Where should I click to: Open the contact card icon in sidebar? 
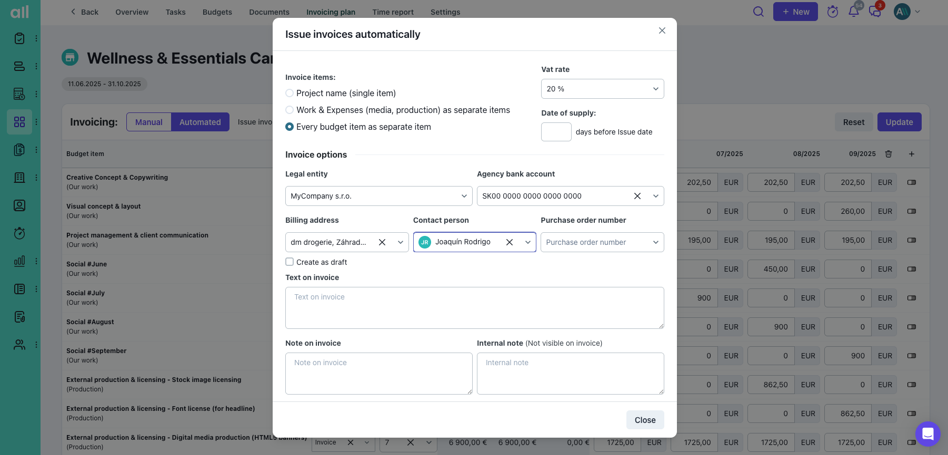pyautogui.click(x=19, y=205)
